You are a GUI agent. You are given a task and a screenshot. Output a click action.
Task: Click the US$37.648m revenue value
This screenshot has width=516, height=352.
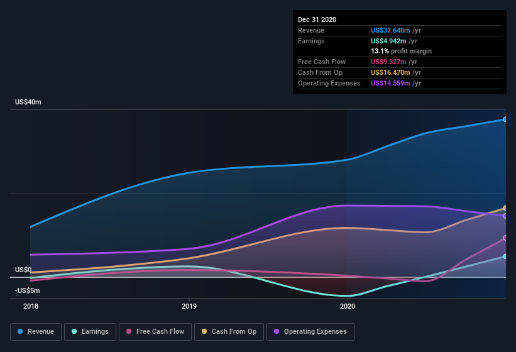click(390, 30)
